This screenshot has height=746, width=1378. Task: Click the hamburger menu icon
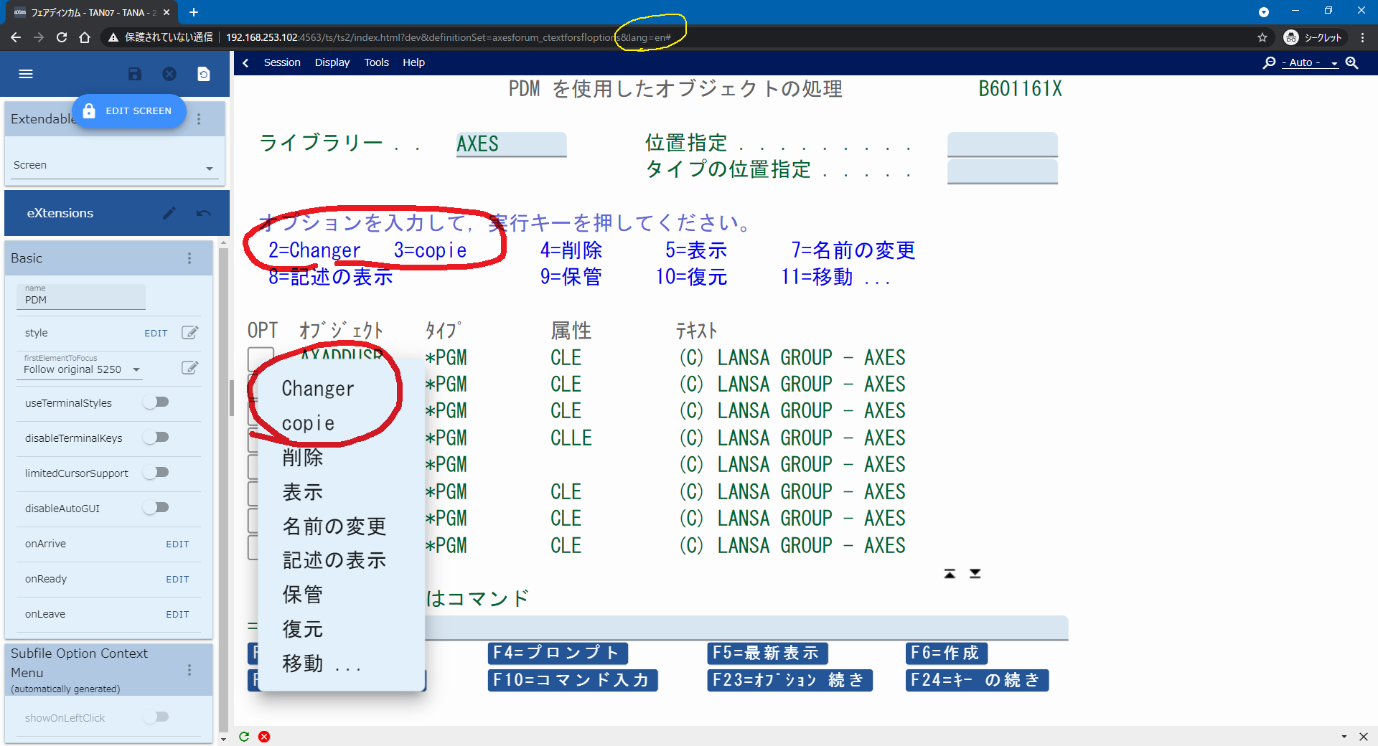click(x=26, y=74)
